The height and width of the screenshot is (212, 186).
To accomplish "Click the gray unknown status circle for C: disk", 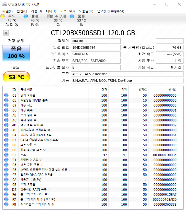I will pos(49,16).
